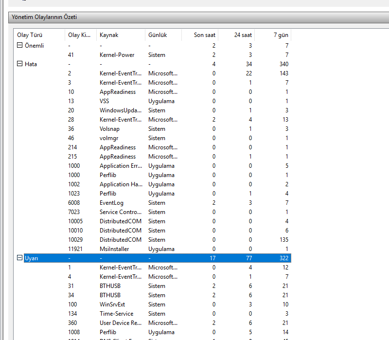Screen dimensions: 389x340
Task: Sort by Olay Türü column header
Action: pos(39,35)
